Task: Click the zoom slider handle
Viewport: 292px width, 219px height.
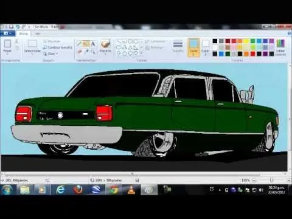Action: point(272,180)
